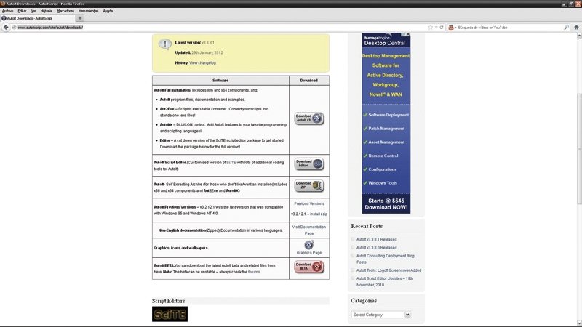Viewport: 582px width, 327px height.
Task: Click the red Download BETA button
Action: pyautogui.click(x=308, y=267)
